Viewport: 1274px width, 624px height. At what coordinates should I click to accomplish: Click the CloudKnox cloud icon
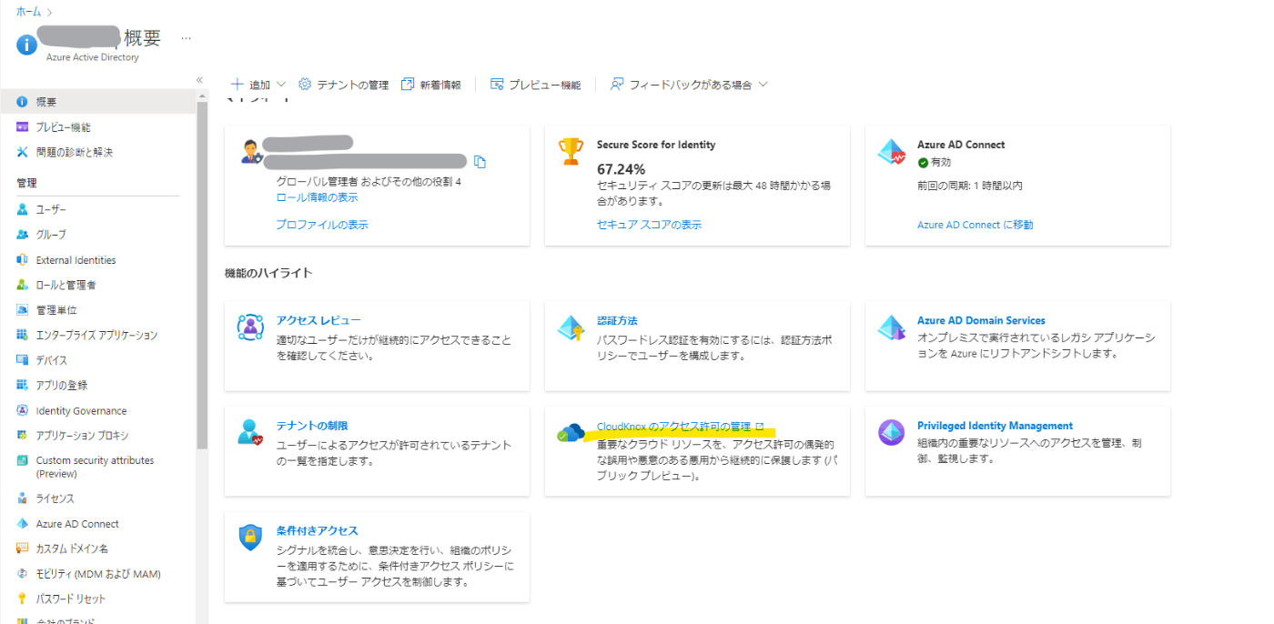click(571, 432)
